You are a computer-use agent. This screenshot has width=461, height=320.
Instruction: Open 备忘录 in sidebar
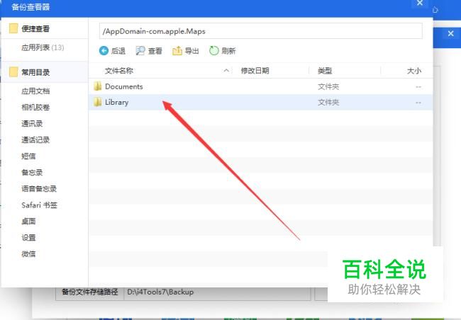pos(32,172)
